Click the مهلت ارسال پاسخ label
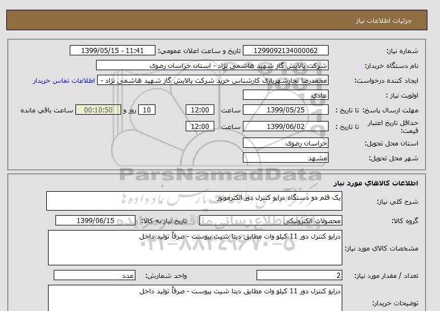The height and width of the screenshot is (311, 440). pyautogui.click(x=391, y=110)
